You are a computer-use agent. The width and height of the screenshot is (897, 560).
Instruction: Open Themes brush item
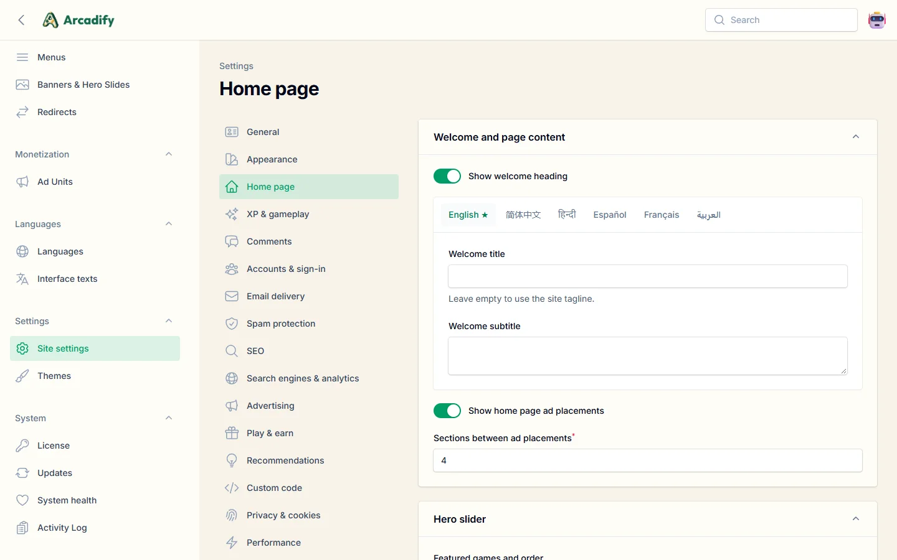tap(95, 376)
